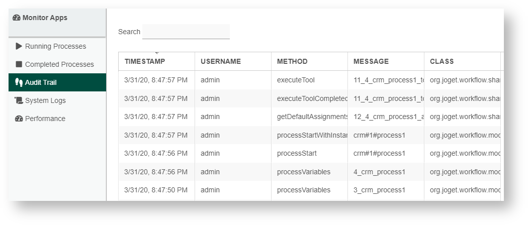Click the Running Processes play icon
The height and width of the screenshot is (225, 528).
(19, 46)
